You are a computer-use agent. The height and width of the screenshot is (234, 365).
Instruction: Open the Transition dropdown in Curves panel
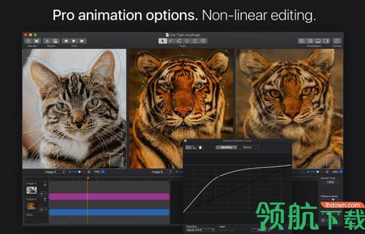pos(200,230)
